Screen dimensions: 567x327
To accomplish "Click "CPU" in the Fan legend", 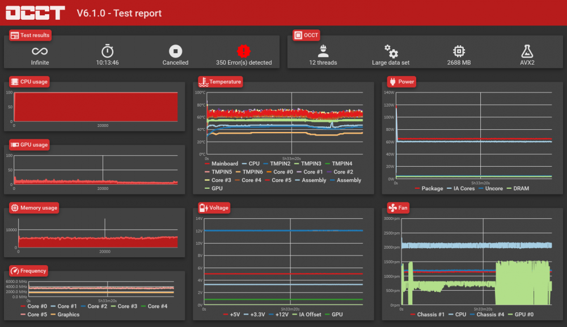I will tap(460, 315).
